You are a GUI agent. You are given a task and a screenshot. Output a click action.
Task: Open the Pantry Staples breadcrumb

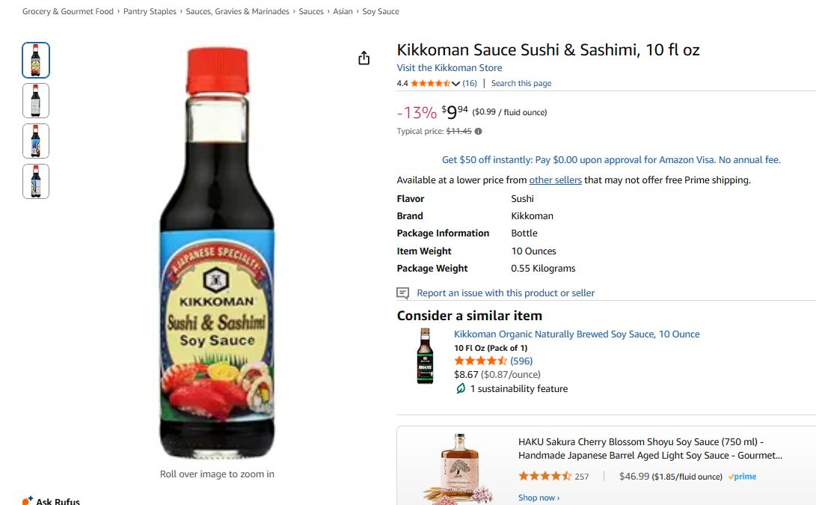click(x=150, y=11)
